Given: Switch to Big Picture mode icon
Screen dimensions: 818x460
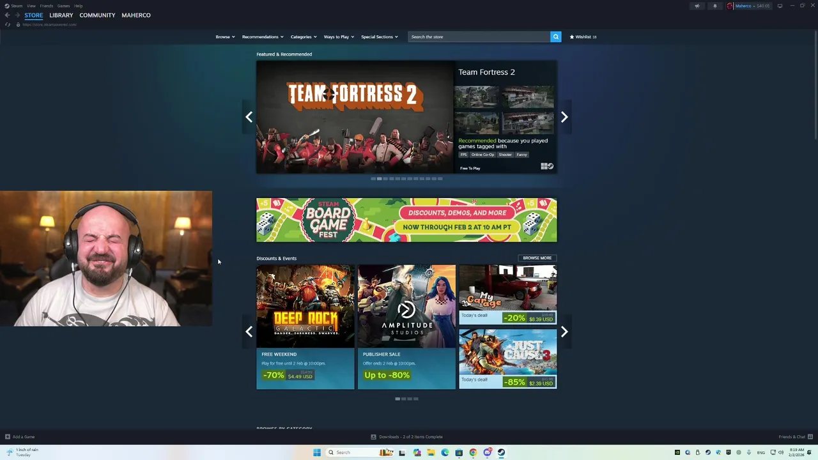Looking at the screenshot, I should [780, 6].
